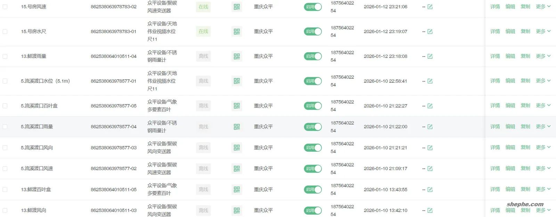Click 编辑 link for 5.流溪渡口雨量 row
Viewport: 556px width, 217px height.
click(x=510, y=127)
